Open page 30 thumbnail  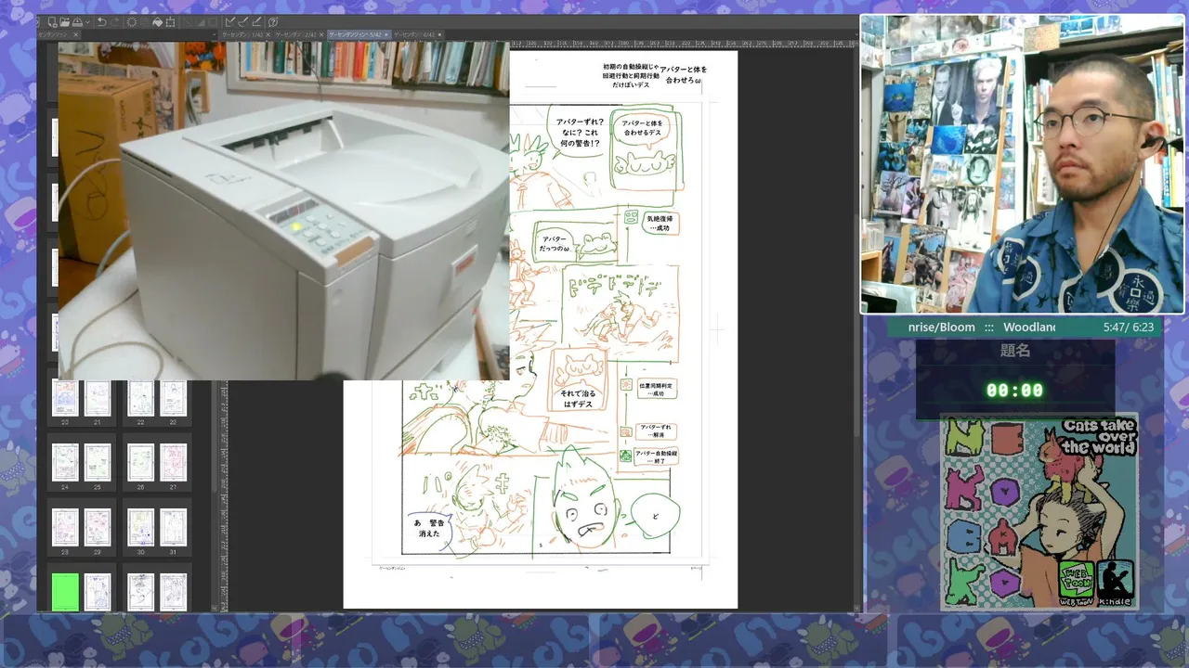point(140,527)
